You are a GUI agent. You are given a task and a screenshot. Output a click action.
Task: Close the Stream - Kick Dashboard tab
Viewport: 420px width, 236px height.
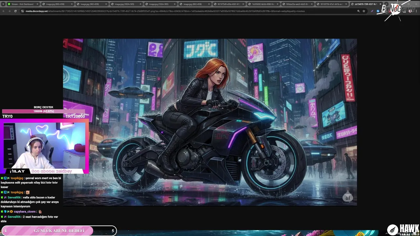pyautogui.click(x=37, y=4)
